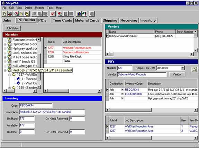Image resolution: width=199 pixels, height=148 pixels.
Task: Click the bar chart toolbar icon
Action: pos(79,14)
